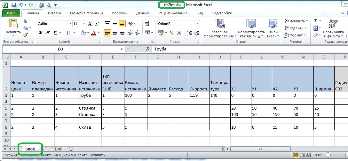Viewport: 348px width, 161px height.
Task: Click the Clear eraser icon
Action: coord(315,35)
